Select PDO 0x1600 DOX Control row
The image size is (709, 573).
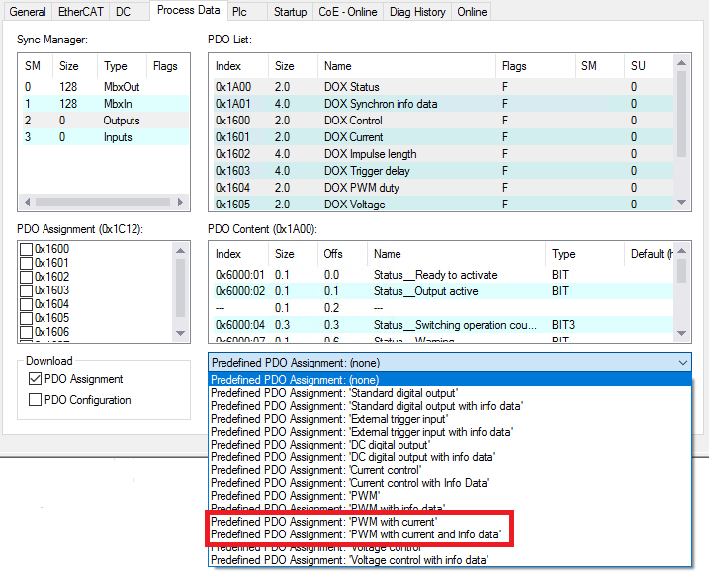point(443,121)
